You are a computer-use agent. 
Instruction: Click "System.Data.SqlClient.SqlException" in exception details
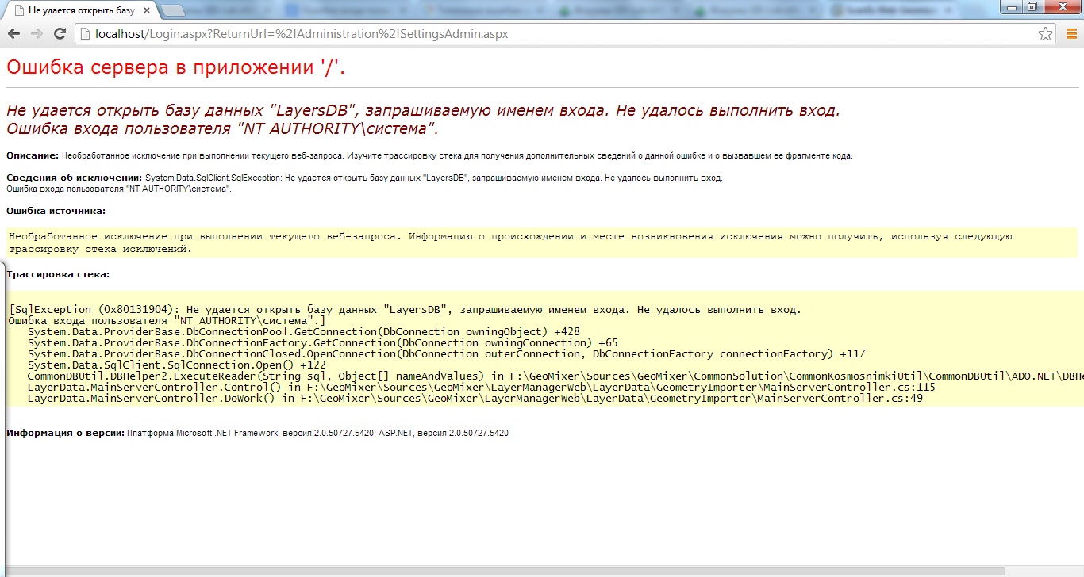214,178
